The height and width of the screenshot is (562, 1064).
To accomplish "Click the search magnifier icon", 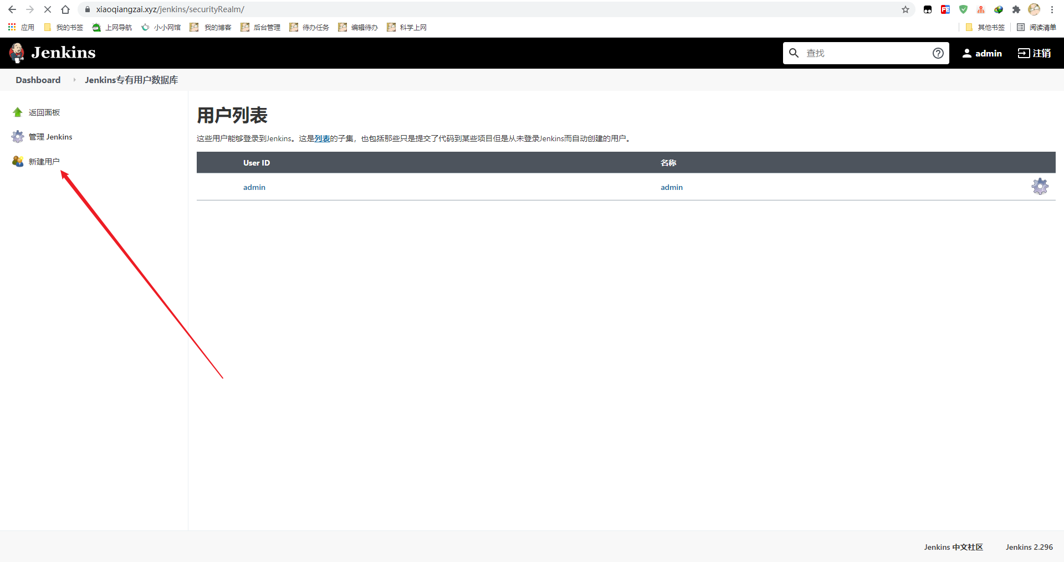I will [x=794, y=53].
